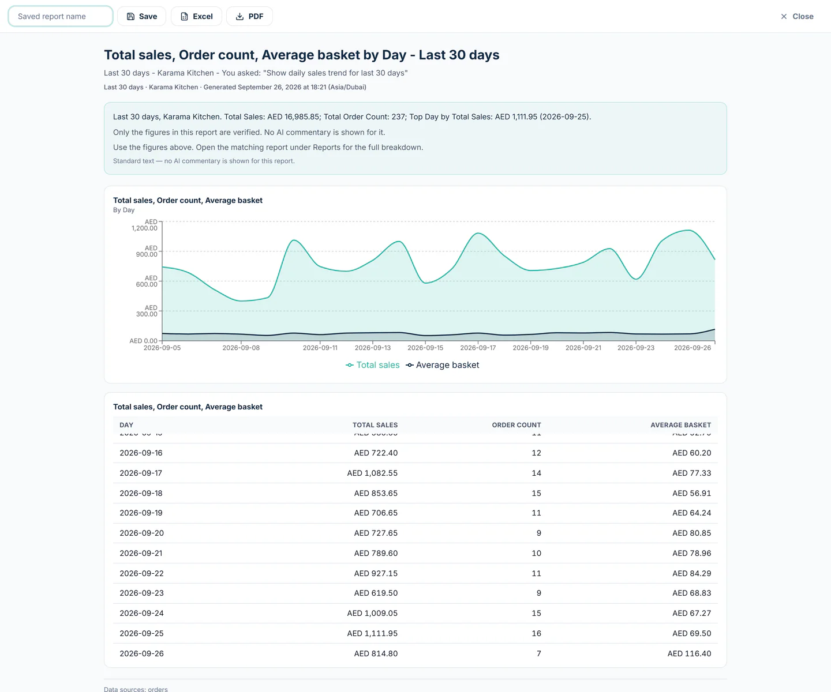Close the report view

797,16
